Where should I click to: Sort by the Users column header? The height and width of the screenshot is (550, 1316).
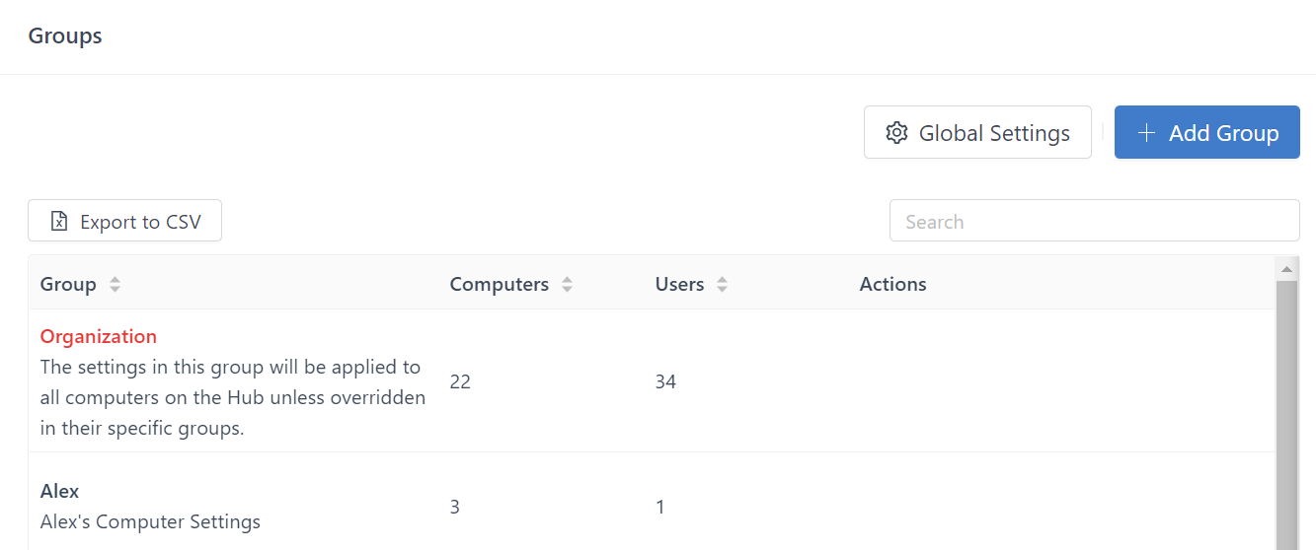tap(679, 285)
